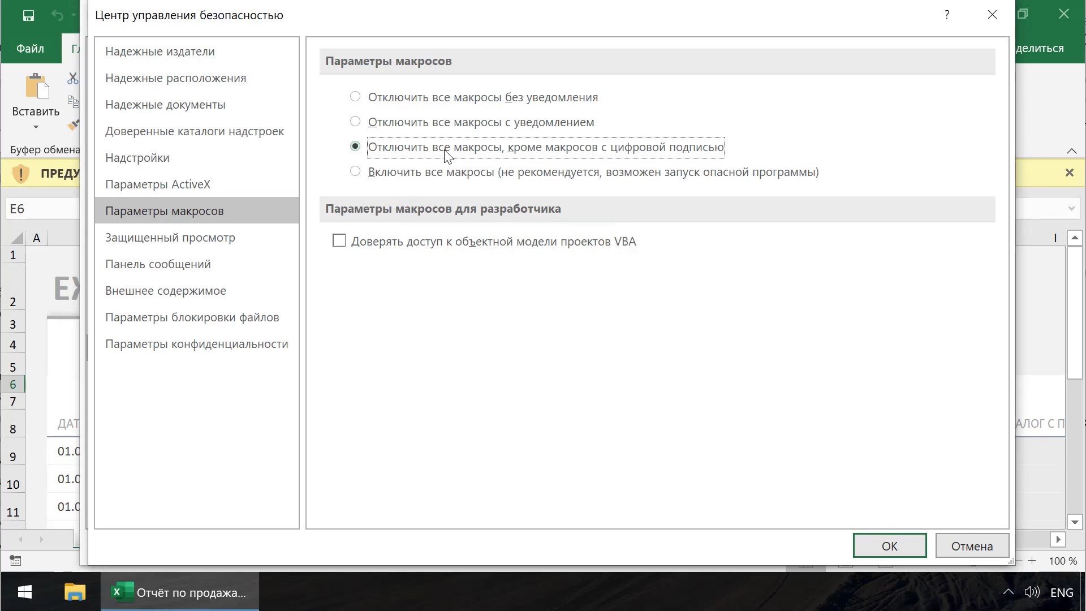
Task: Click Undo arrow in Excel toolbar
Action: point(57,15)
